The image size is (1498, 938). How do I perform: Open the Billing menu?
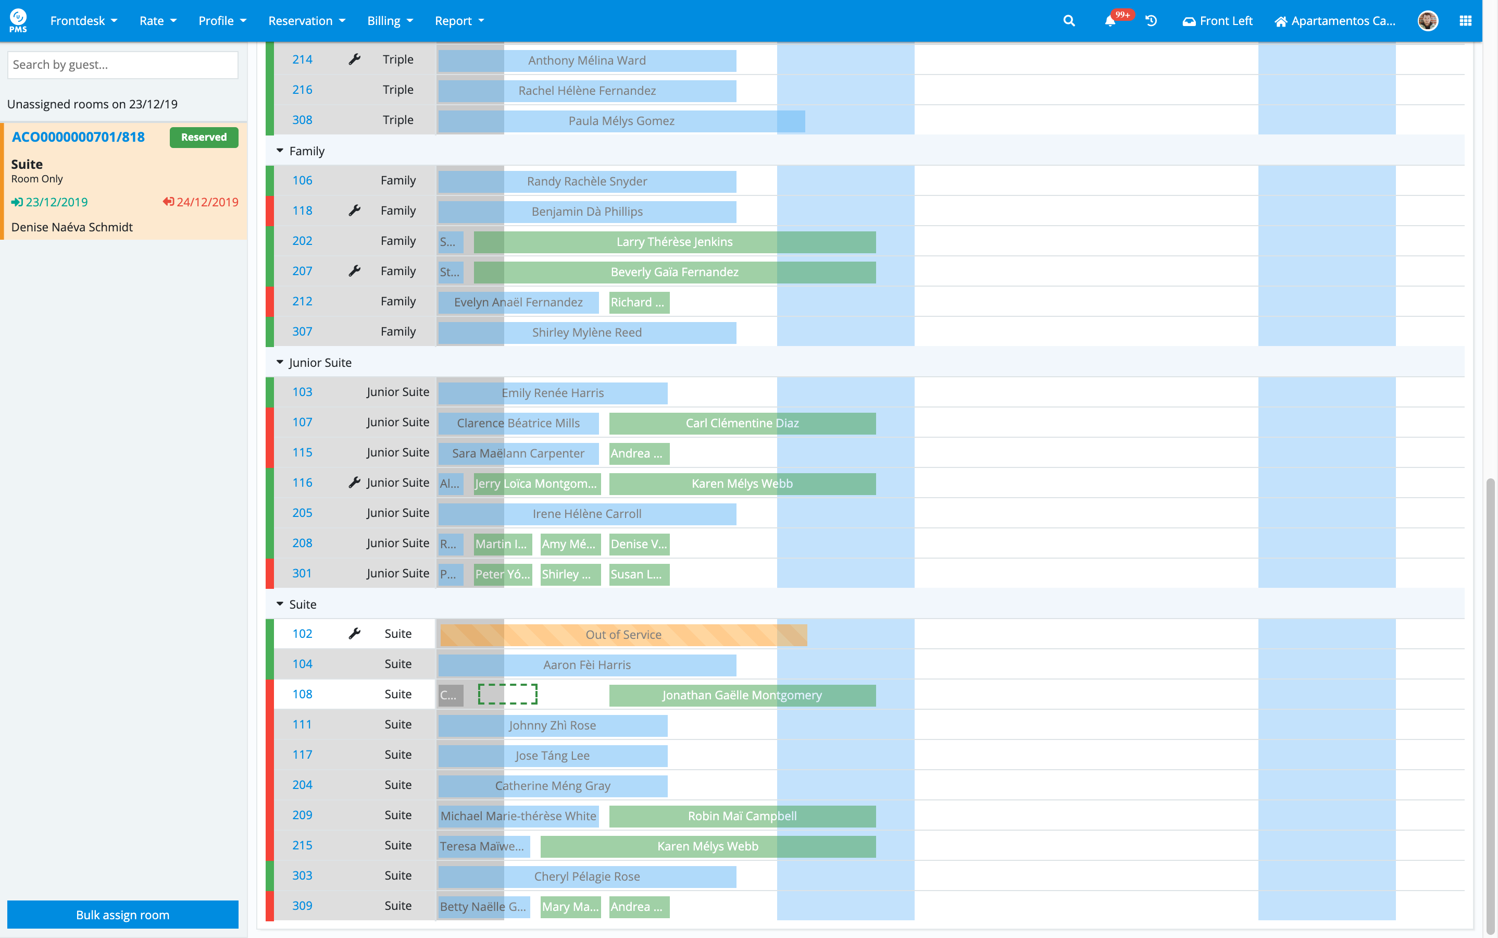tap(390, 20)
